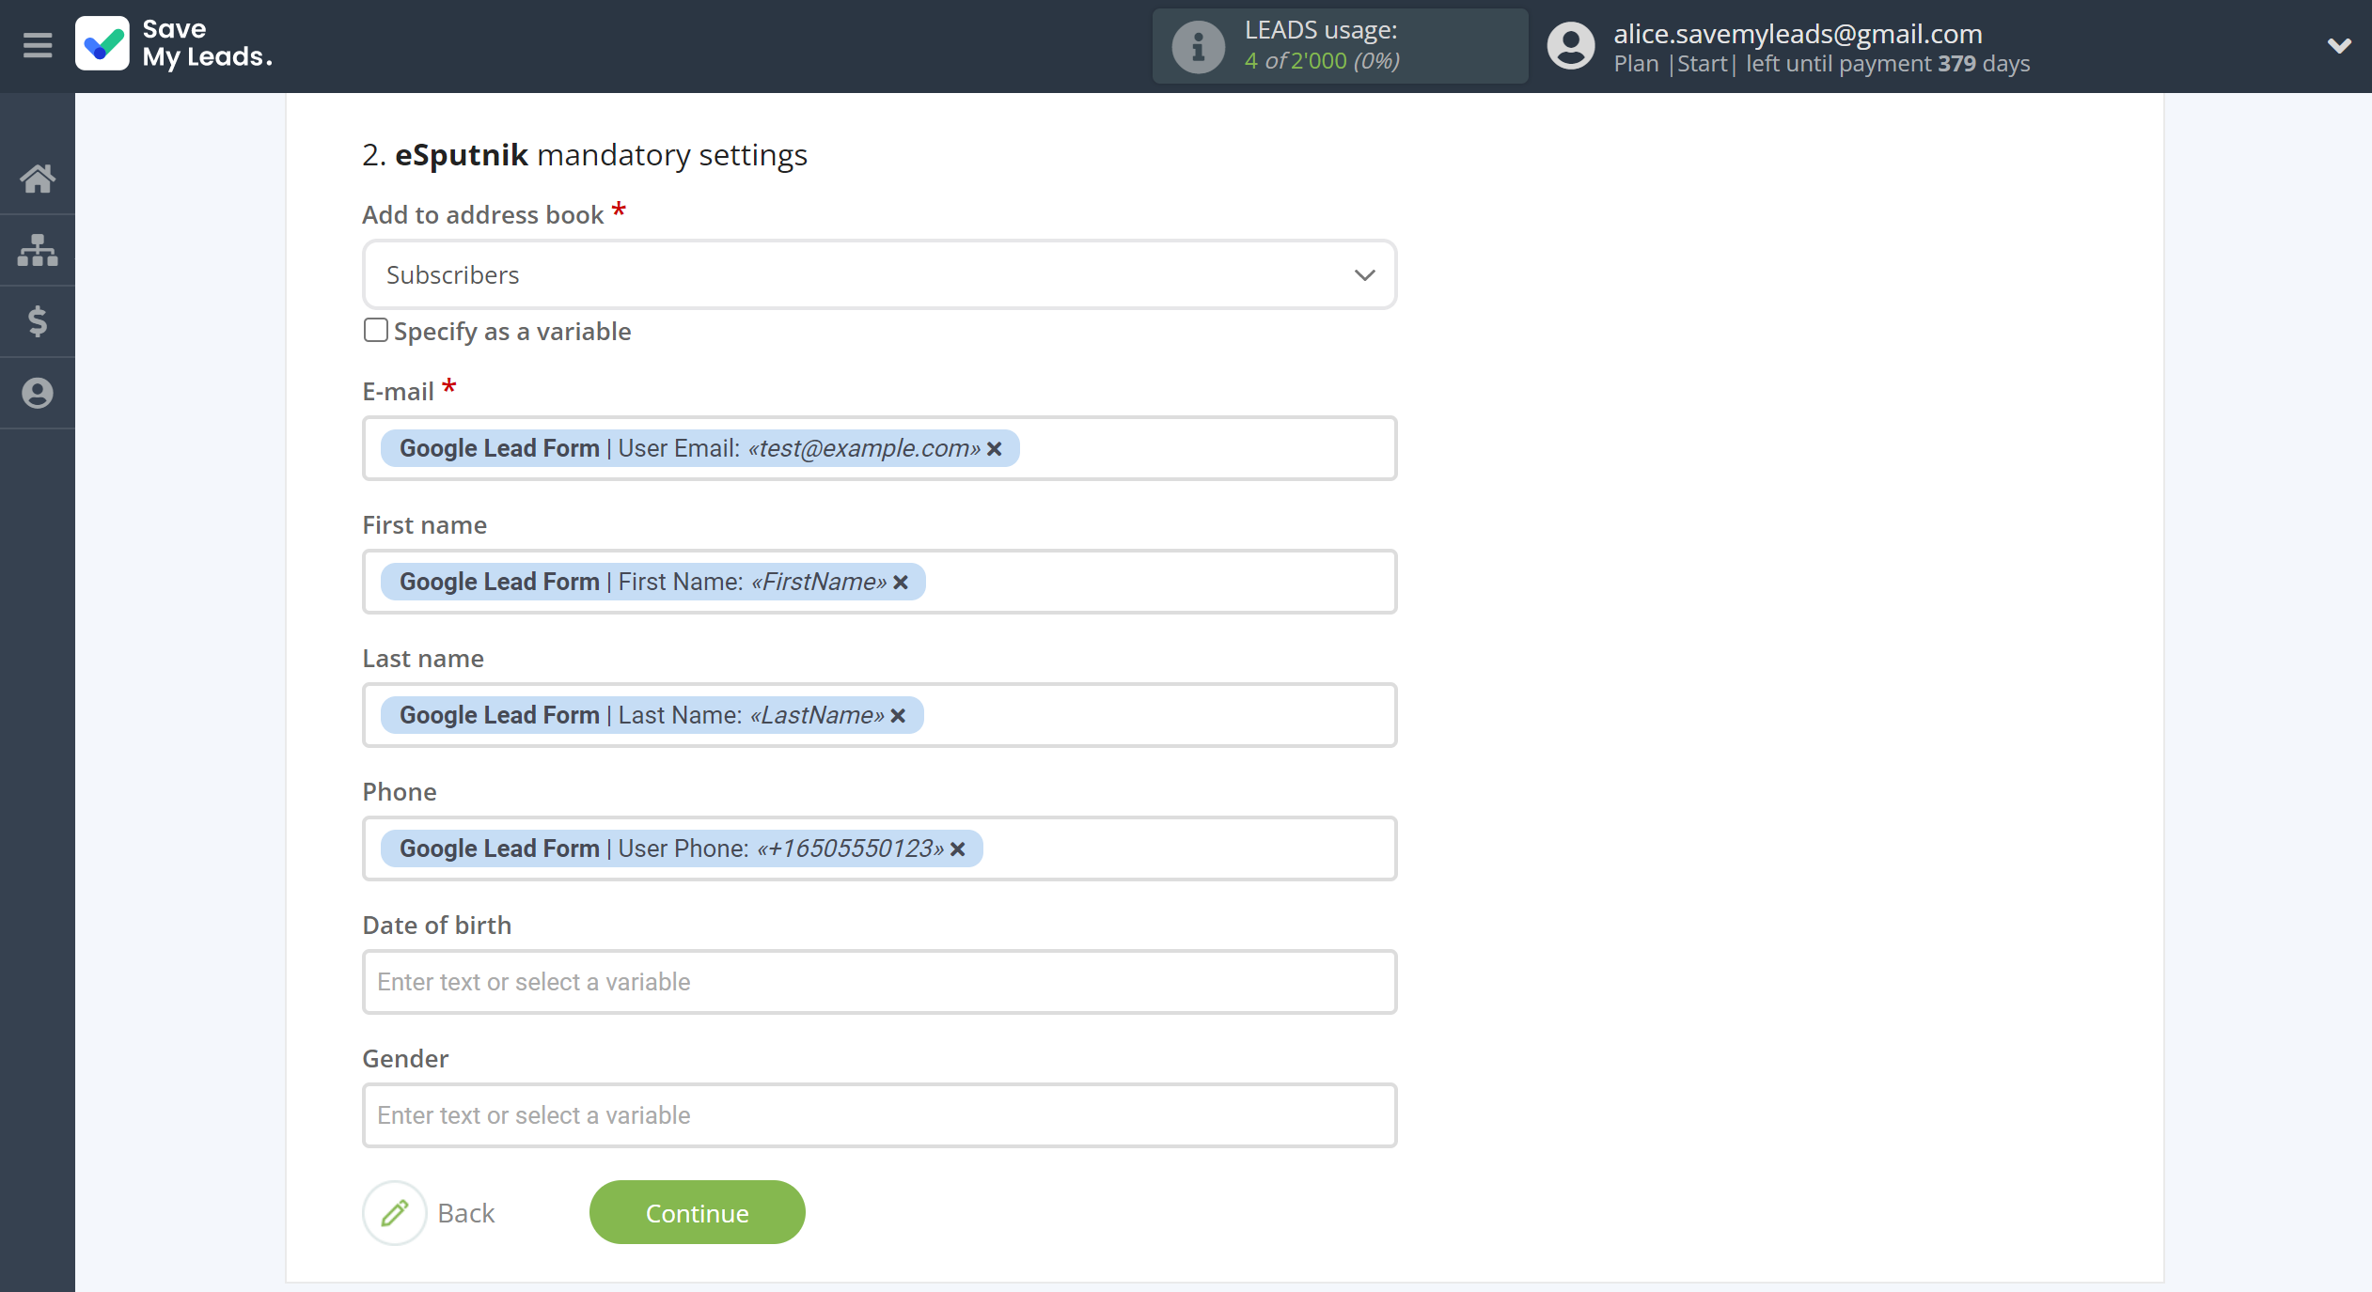Click the Continue button
Image resolution: width=2372 pixels, height=1292 pixels.
coord(697,1212)
